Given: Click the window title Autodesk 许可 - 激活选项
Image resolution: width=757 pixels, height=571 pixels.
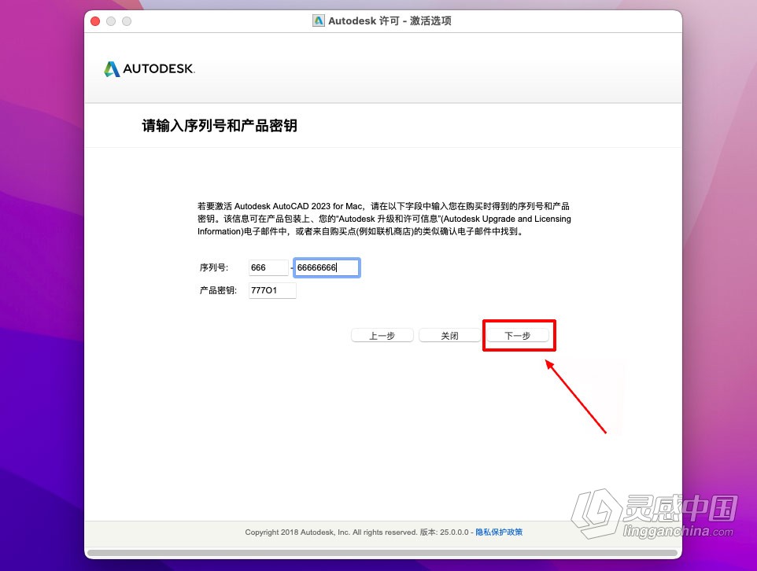Looking at the screenshot, I should click(x=390, y=20).
